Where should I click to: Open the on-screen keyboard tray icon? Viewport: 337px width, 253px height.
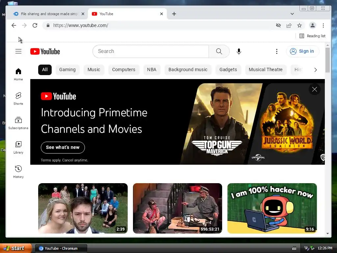click(x=294, y=248)
